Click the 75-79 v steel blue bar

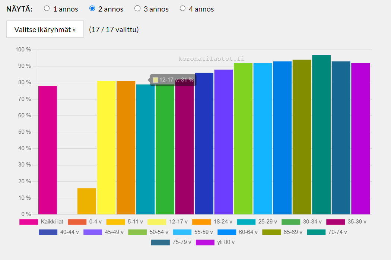pyautogui.click(x=341, y=138)
